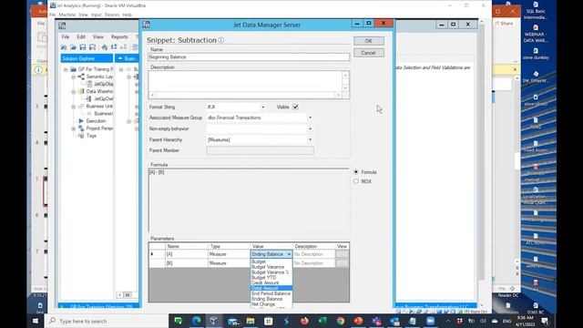Screen dimensions: 583x328
Task: Select the Formula radio button
Action: click(x=356, y=172)
